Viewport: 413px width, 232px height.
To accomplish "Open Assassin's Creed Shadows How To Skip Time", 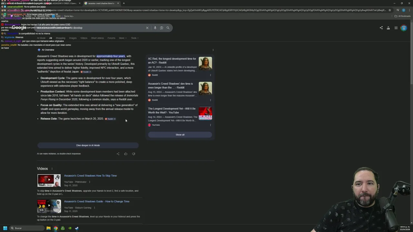I will pyautogui.click(x=90, y=176).
